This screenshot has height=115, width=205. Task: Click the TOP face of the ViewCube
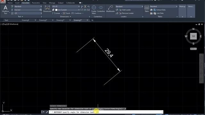tap(193, 36)
